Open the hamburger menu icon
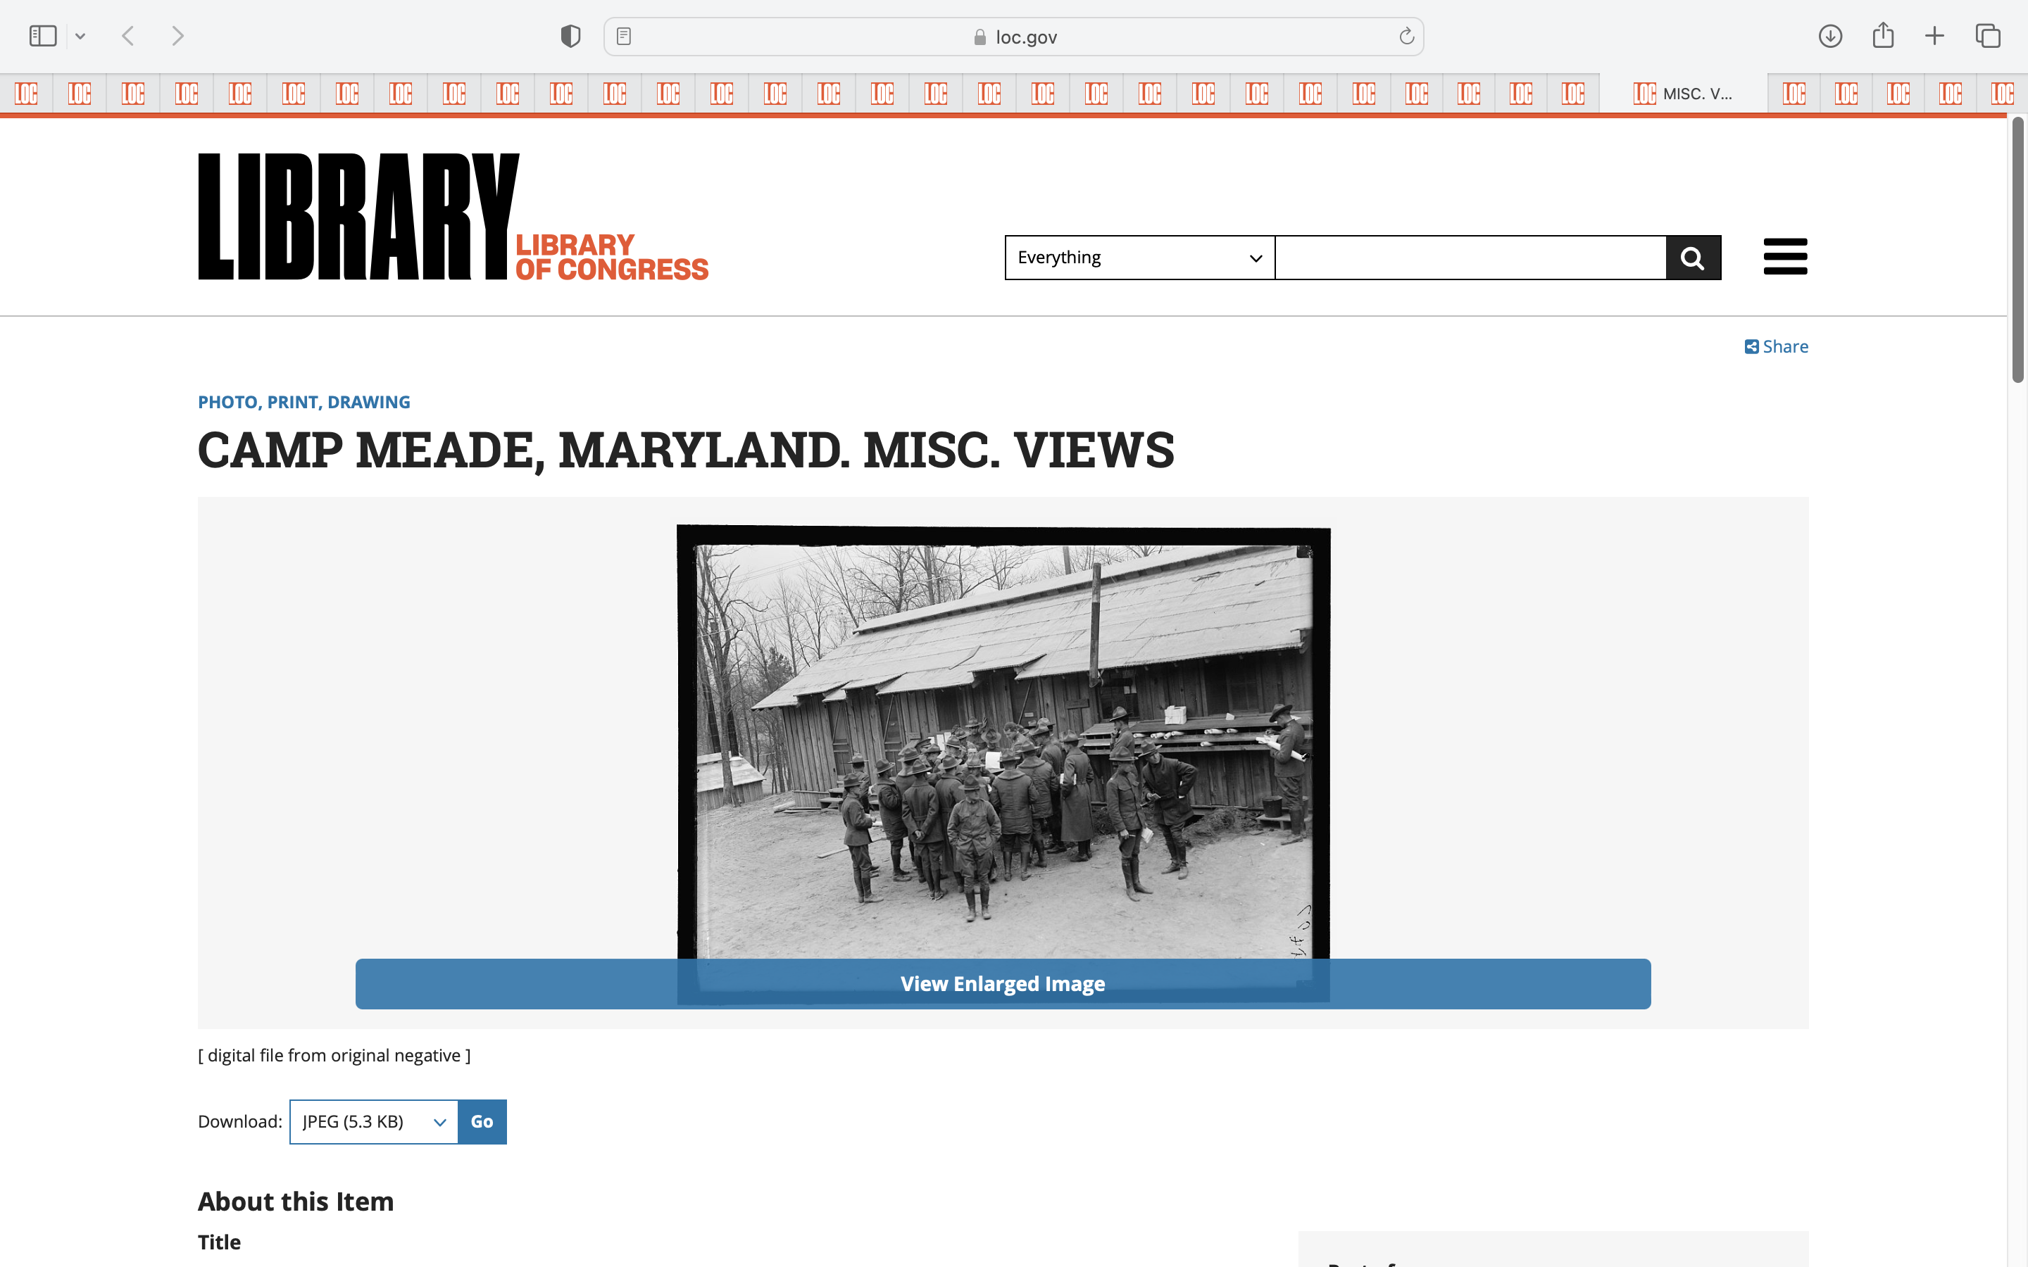This screenshot has width=2028, height=1267. pos(1785,256)
